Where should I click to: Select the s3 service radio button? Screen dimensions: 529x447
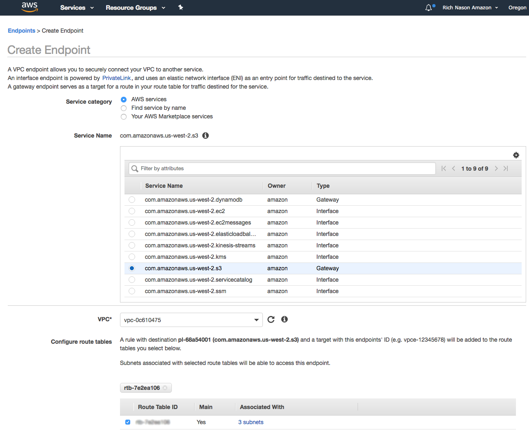click(x=132, y=268)
